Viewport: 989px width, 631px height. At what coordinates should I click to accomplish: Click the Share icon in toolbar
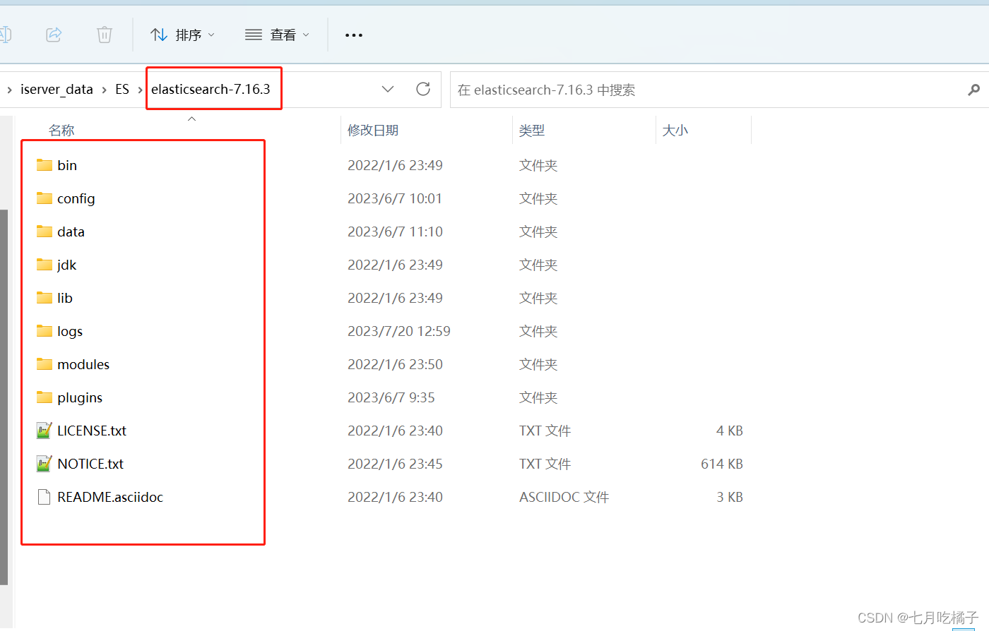pos(54,34)
